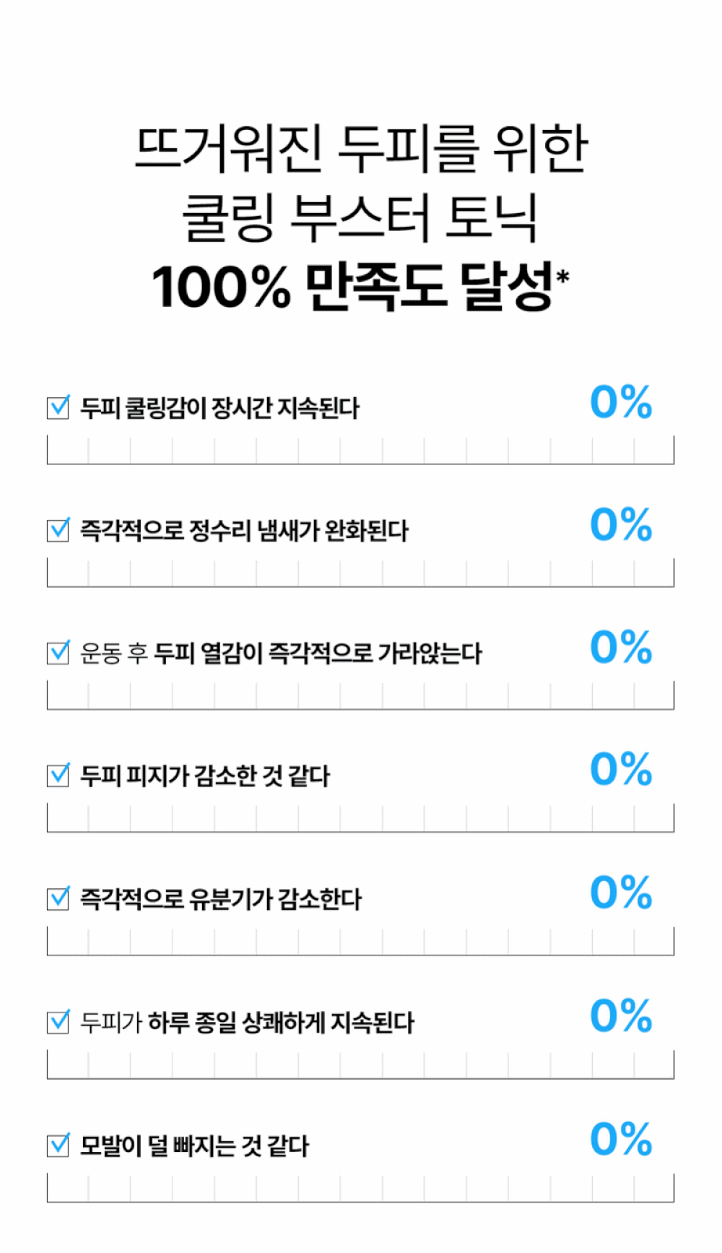Screen dimensions: 722x1253
Task: Click the progress bar under 두피 쿨링감 item
Action: (360, 450)
